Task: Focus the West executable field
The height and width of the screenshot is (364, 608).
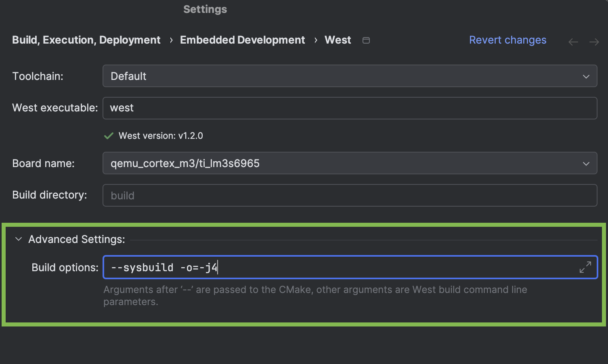Action: 350,108
